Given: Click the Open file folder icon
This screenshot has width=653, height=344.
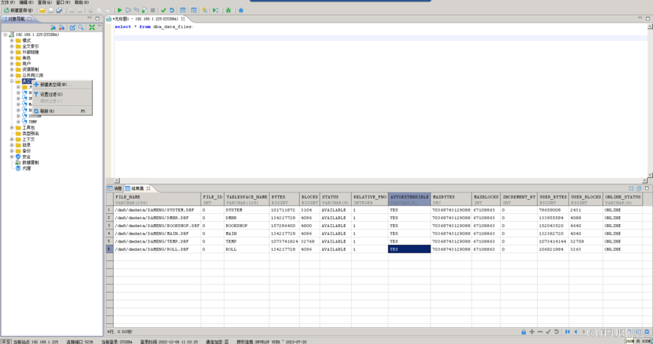Looking at the screenshot, I should [x=43, y=10].
